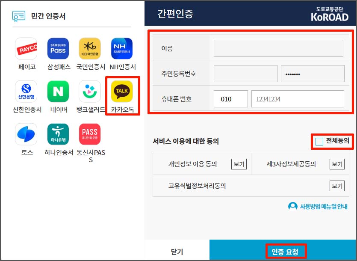
Task: View 고유식별정보처리동의 terms
Action: (x=337, y=186)
